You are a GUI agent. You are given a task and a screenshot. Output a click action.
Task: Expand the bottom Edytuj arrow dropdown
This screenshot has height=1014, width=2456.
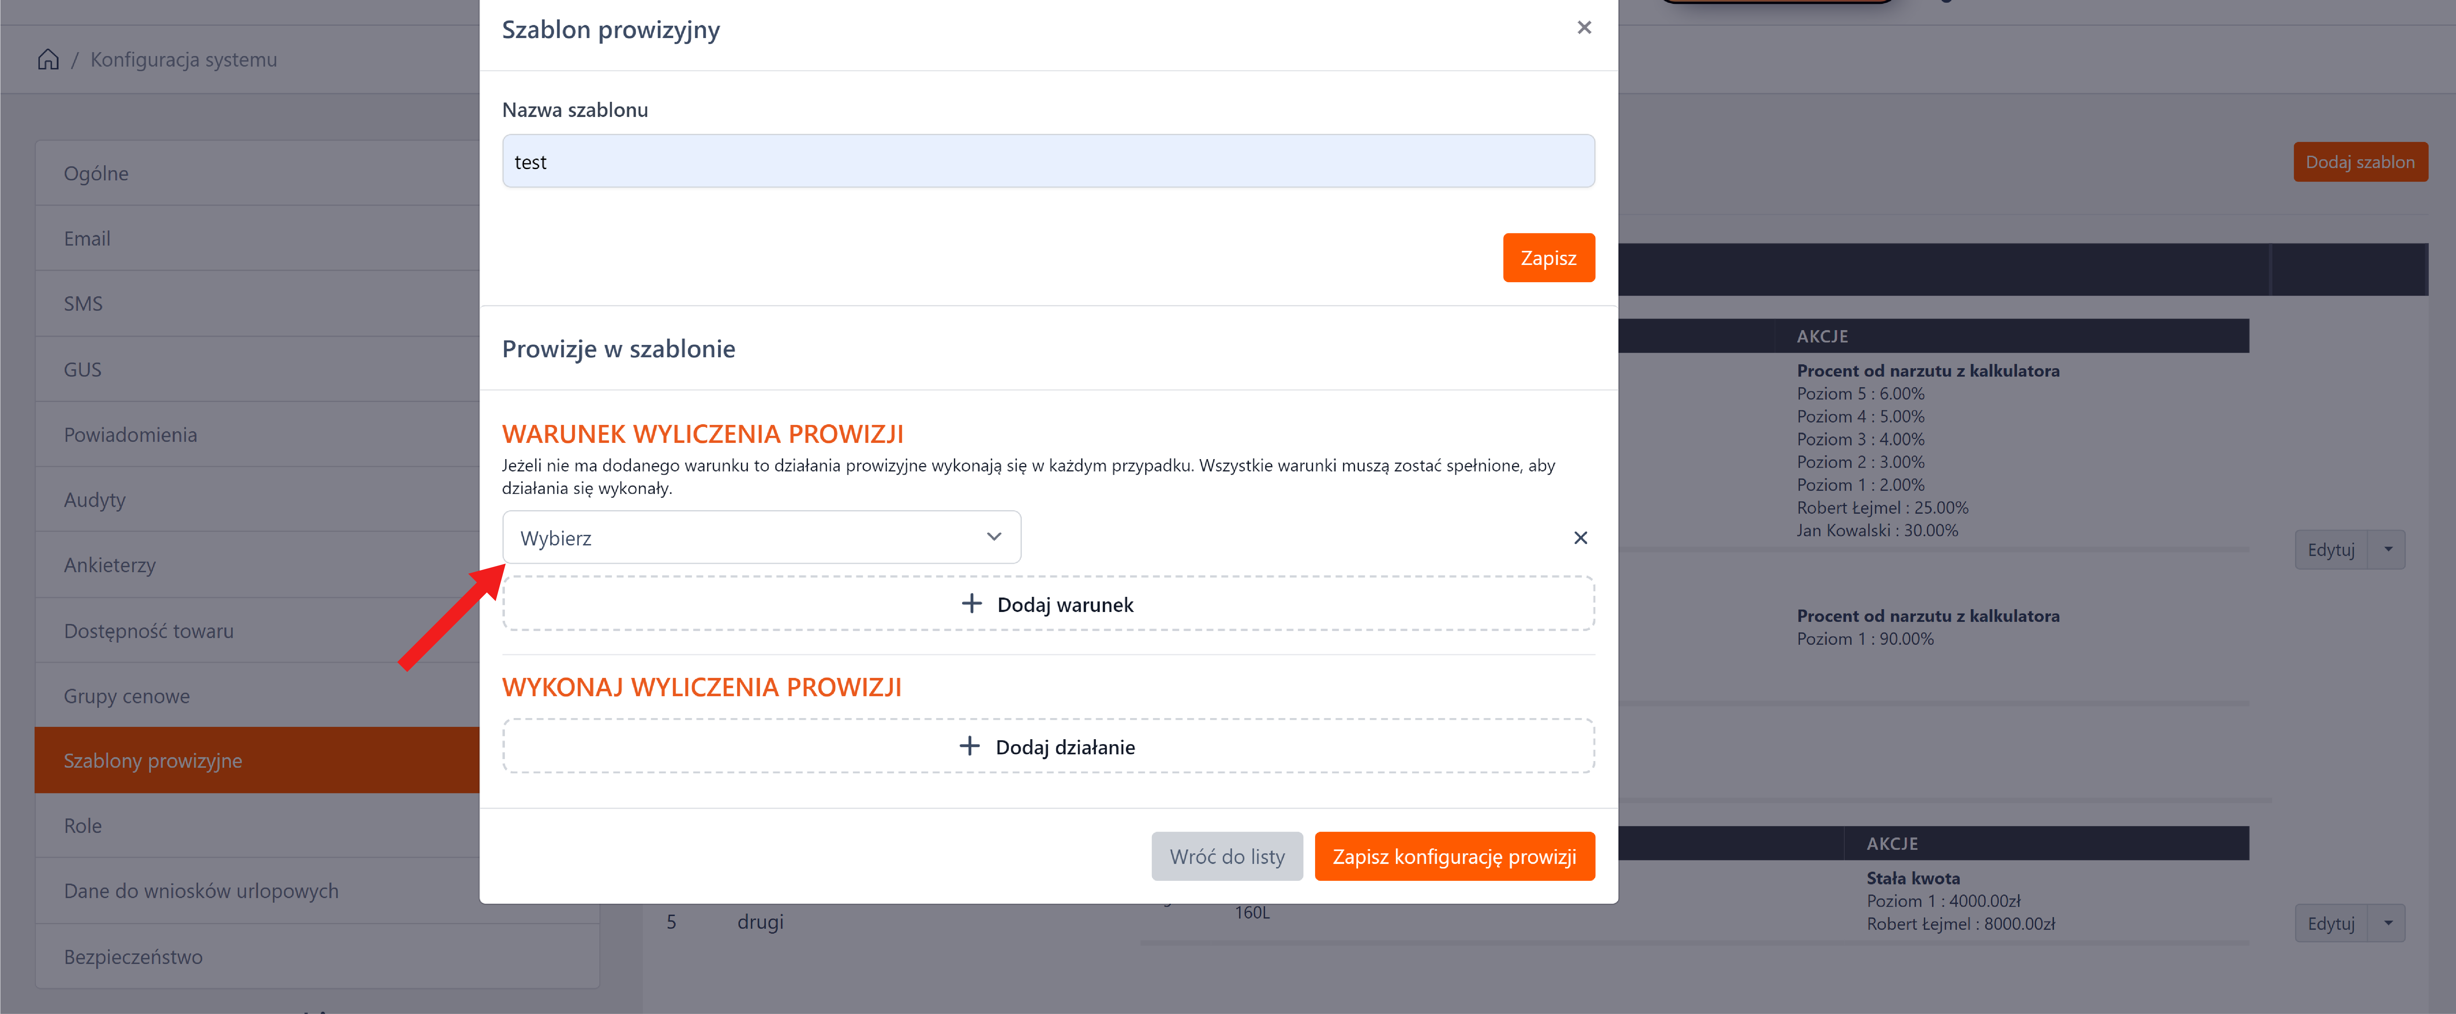coord(2387,922)
